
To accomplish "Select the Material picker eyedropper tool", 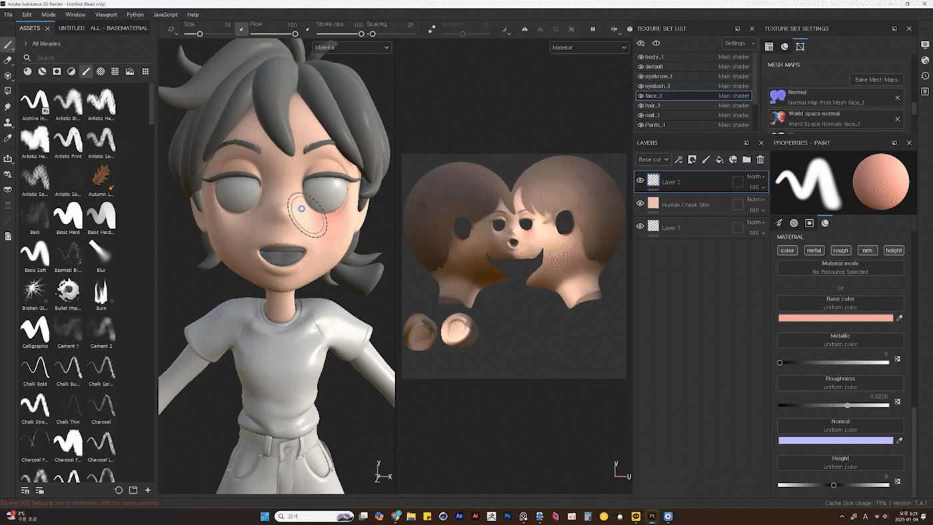I will point(8,138).
